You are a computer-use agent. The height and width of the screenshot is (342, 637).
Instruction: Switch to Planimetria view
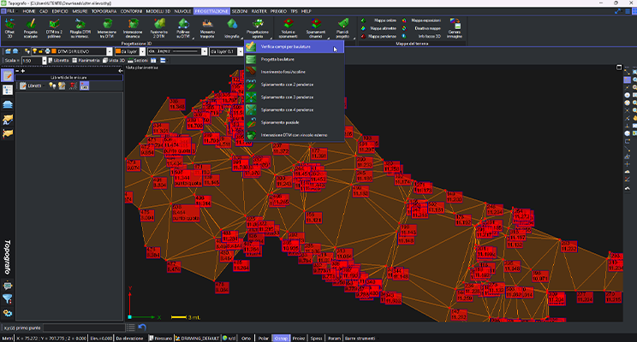(x=86, y=61)
